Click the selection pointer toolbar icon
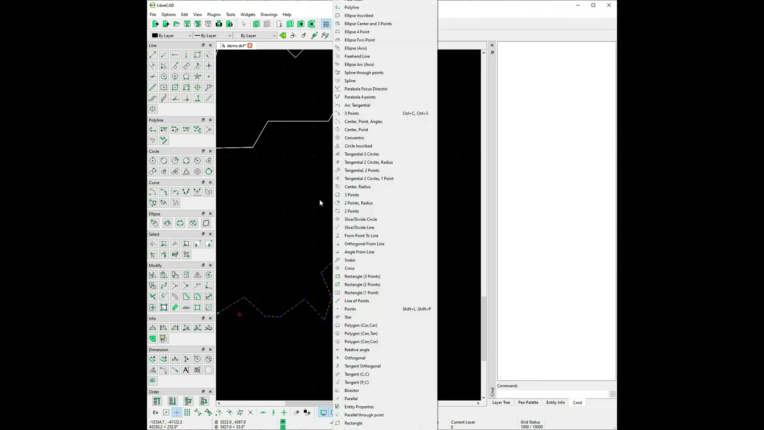Viewport: 764px width, 430px height. (x=244, y=24)
